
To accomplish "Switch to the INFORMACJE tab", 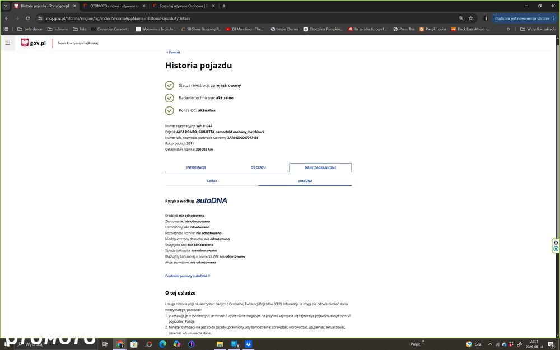I will pos(196,167).
